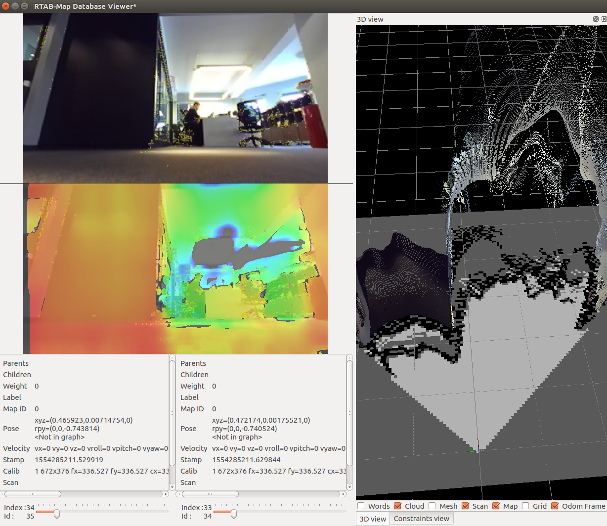Close the 3D view dock panel
This screenshot has width=607, height=526.
(x=604, y=19)
